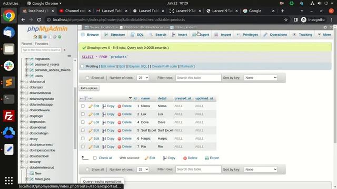Open Show Applications grid

9,181
